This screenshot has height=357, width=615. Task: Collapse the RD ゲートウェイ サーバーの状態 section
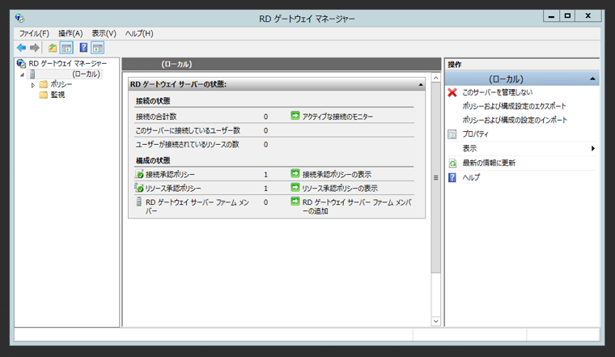click(421, 84)
